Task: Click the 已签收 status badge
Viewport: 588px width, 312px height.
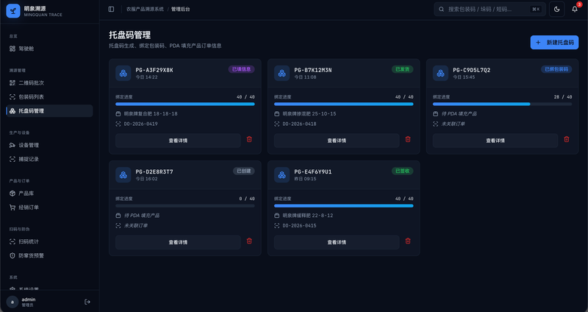Action: click(402, 171)
